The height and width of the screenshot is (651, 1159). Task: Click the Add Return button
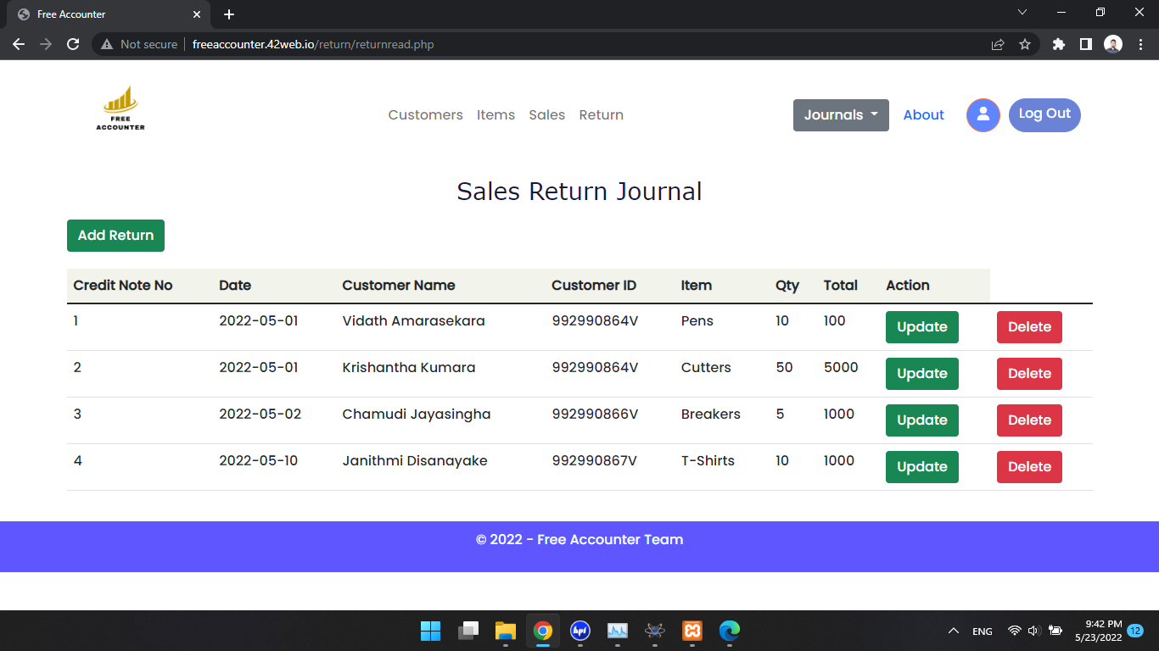pyautogui.click(x=115, y=236)
